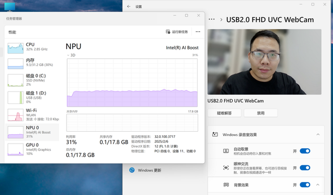Open the Task Manager more options menu
Screen dimensions: 333x195
pyautogui.click(x=198, y=32)
